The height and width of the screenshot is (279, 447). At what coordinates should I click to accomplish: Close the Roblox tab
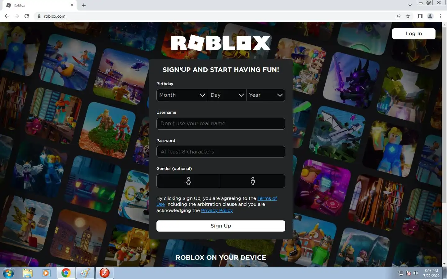72,5
